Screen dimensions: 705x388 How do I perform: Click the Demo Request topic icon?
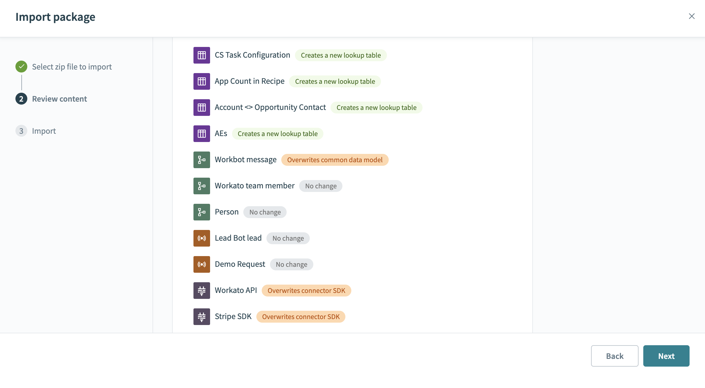pyautogui.click(x=201, y=264)
